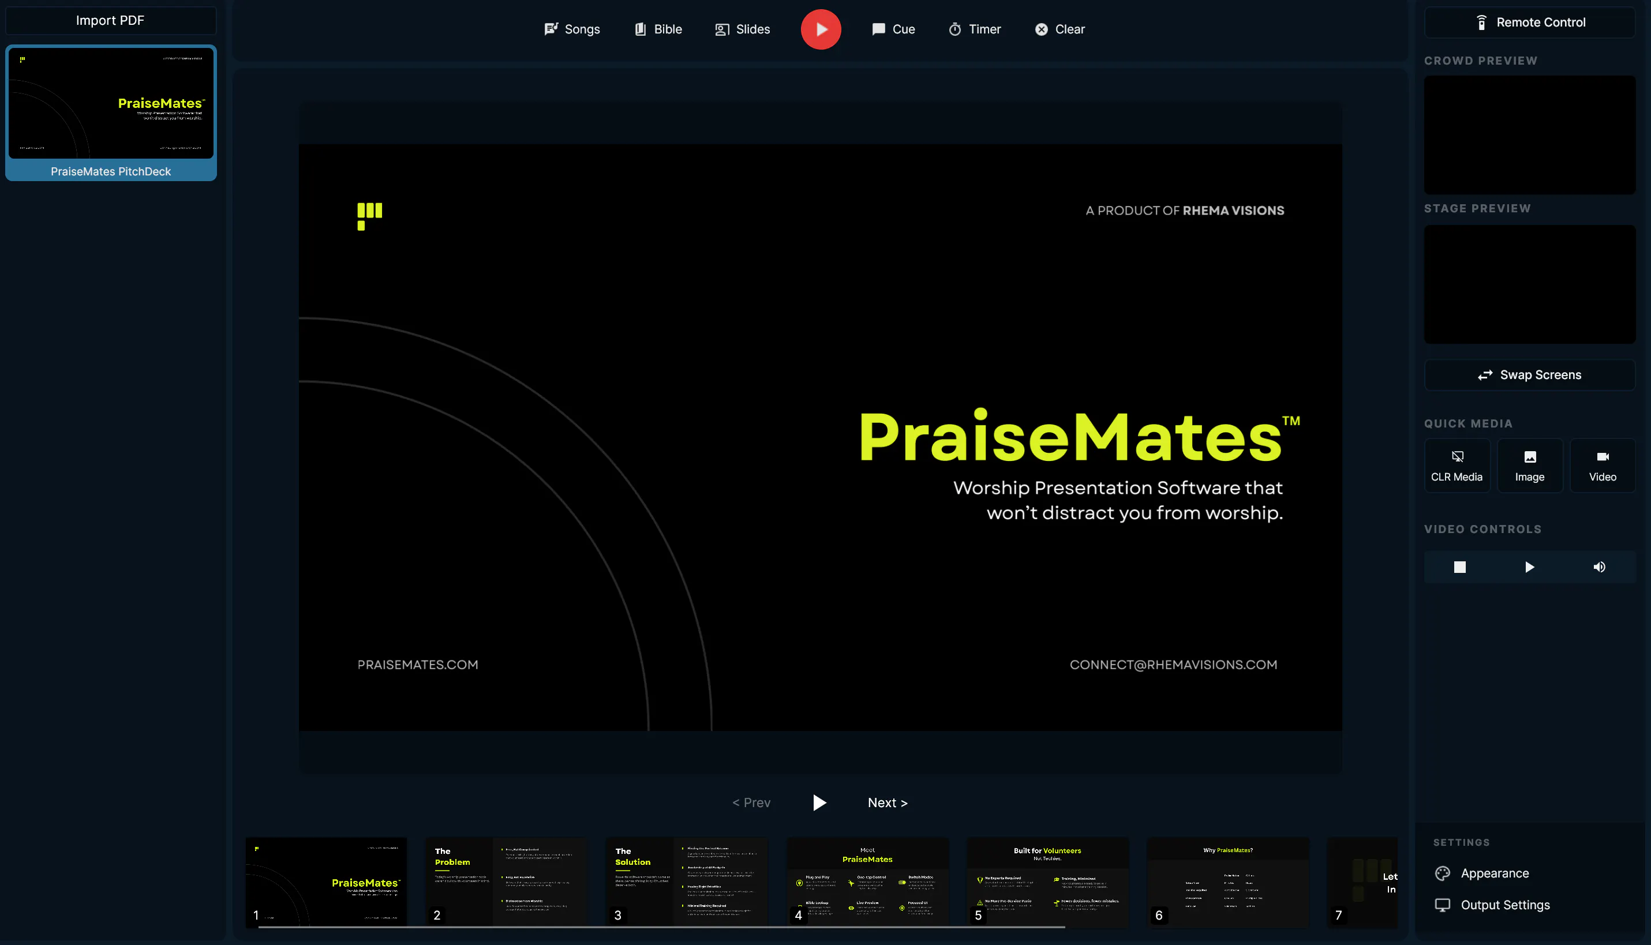Click the red go-live play button
Viewport: 1651px width, 945px height.
pos(821,29)
